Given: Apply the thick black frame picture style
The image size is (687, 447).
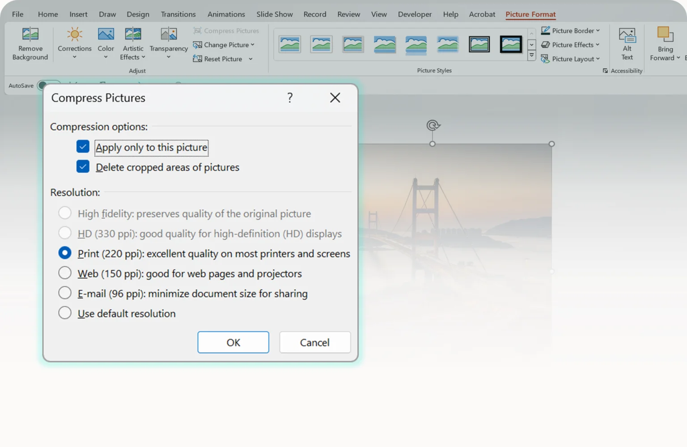Looking at the screenshot, I should 511,44.
